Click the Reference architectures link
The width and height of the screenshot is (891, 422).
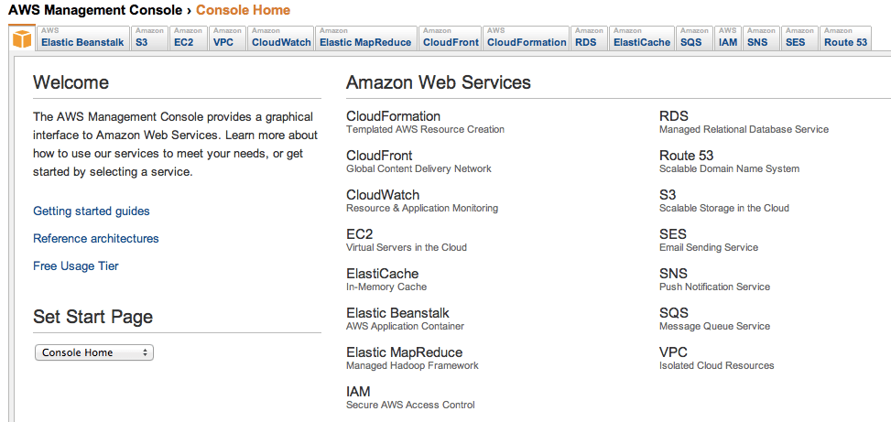(x=96, y=239)
